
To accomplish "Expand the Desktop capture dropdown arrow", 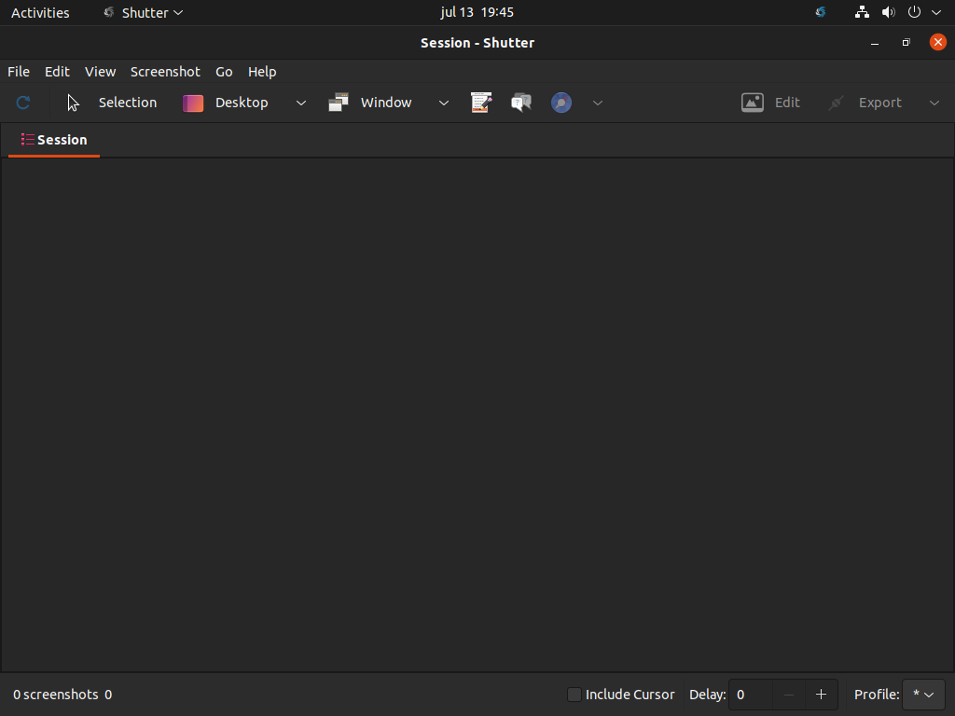I will pos(301,103).
